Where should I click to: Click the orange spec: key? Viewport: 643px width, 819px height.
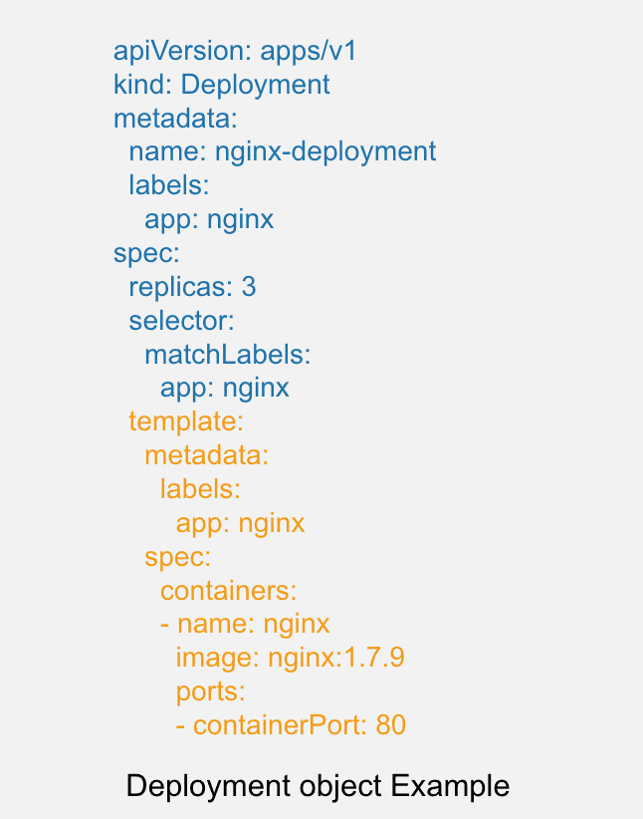(177, 557)
